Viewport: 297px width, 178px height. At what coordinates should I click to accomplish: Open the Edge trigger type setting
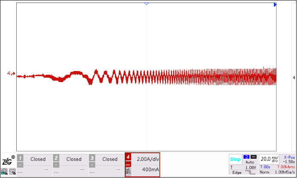pyautogui.click(x=237, y=172)
